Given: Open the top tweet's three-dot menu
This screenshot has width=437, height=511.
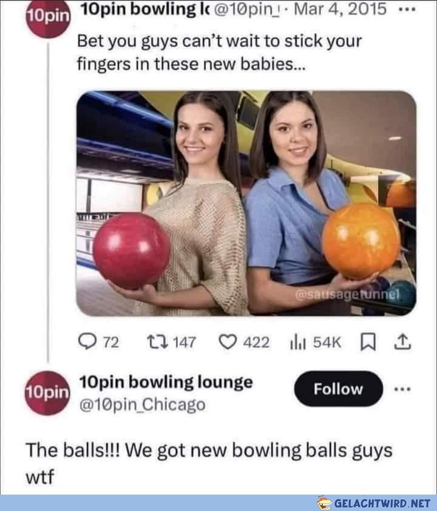Looking at the screenshot, I should click(x=407, y=10).
